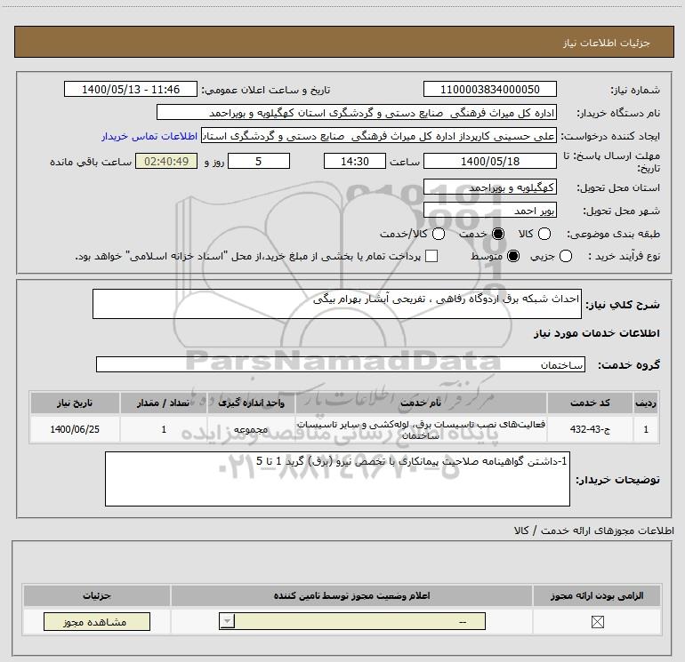Click the نام دستگاه خریدار field
Viewport: 685px width, 662px height.
[357, 113]
